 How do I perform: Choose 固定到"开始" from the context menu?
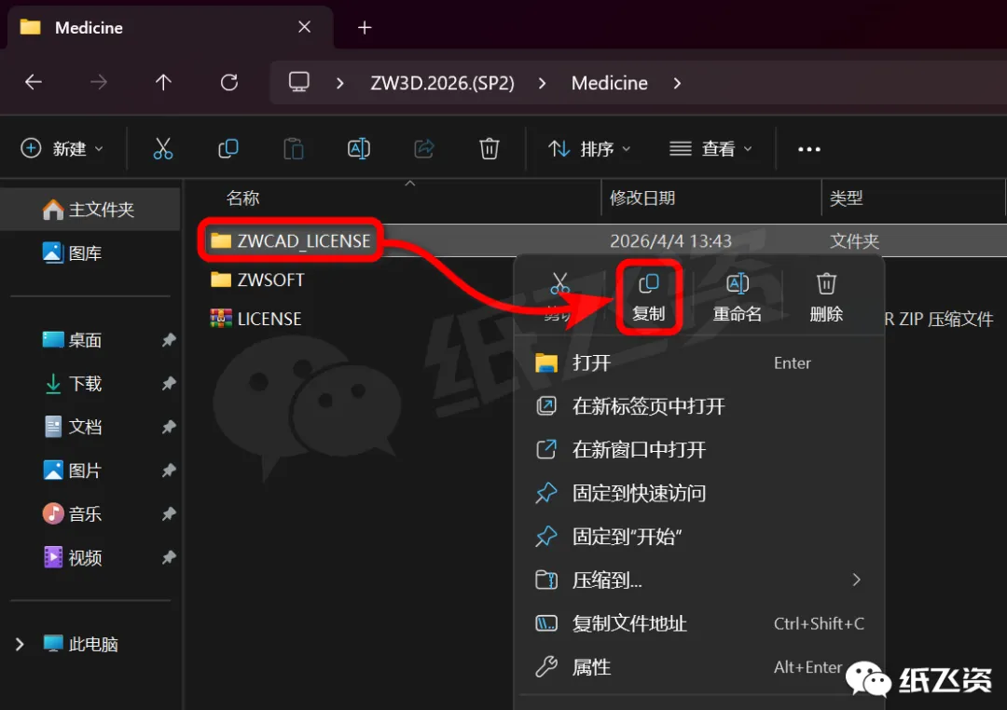(700, 536)
